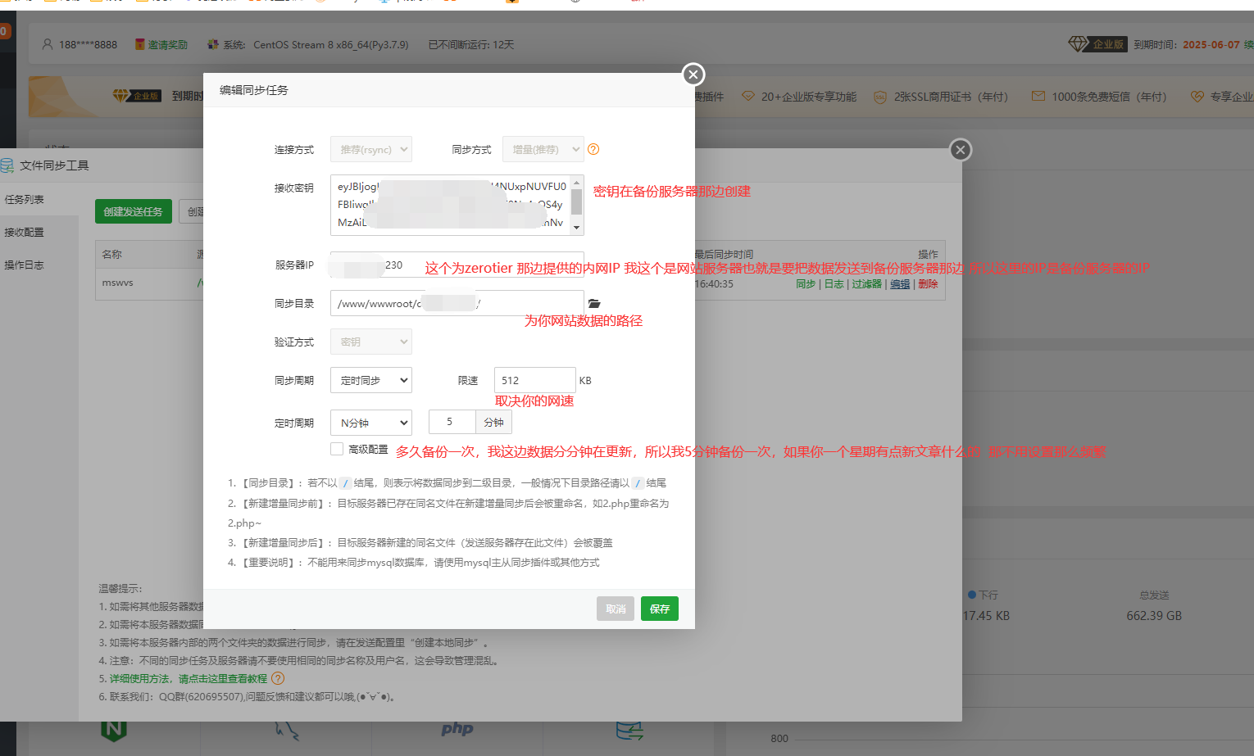Click the question mark icon beside the tutorial link

(x=277, y=679)
